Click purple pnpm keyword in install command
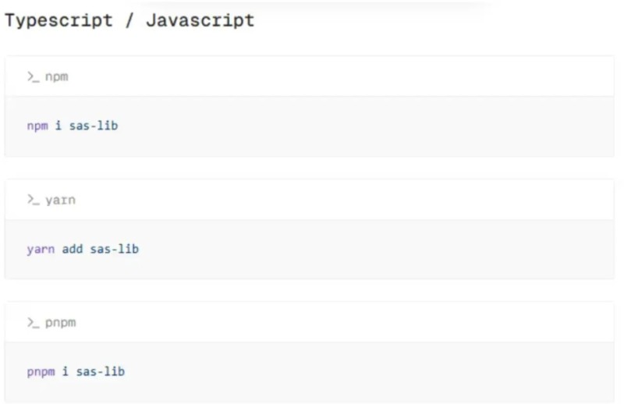This screenshot has height=404, width=624. coord(41,372)
